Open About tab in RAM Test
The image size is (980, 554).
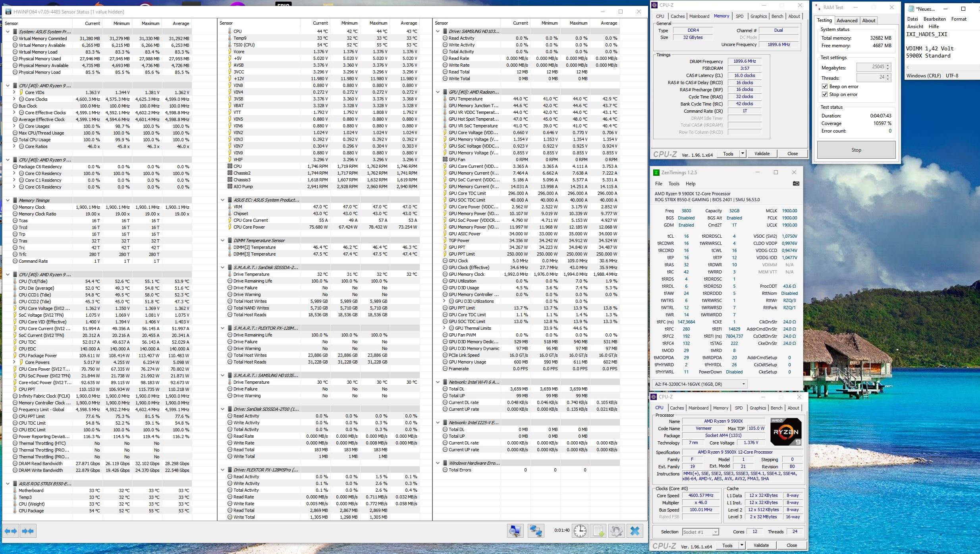tap(868, 21)
